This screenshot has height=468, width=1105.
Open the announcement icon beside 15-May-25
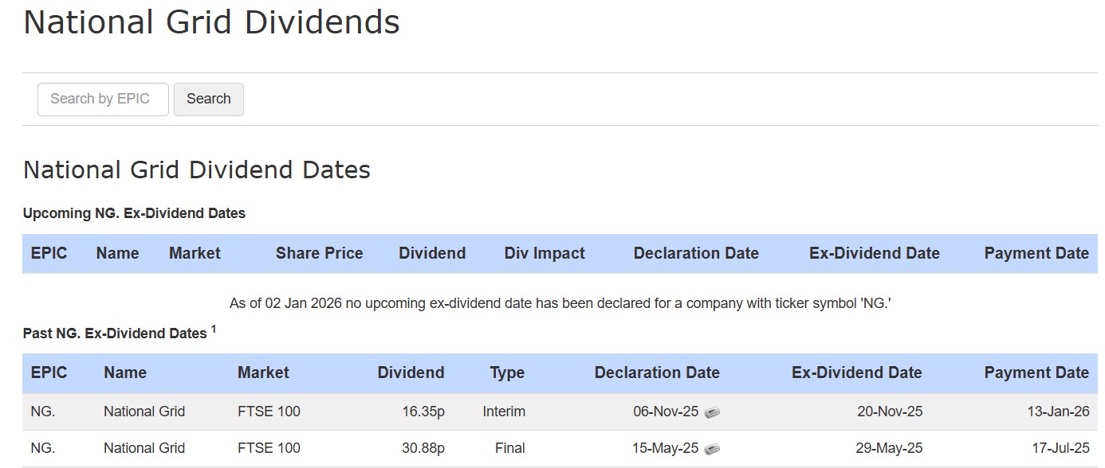click(x=712, y=449)
